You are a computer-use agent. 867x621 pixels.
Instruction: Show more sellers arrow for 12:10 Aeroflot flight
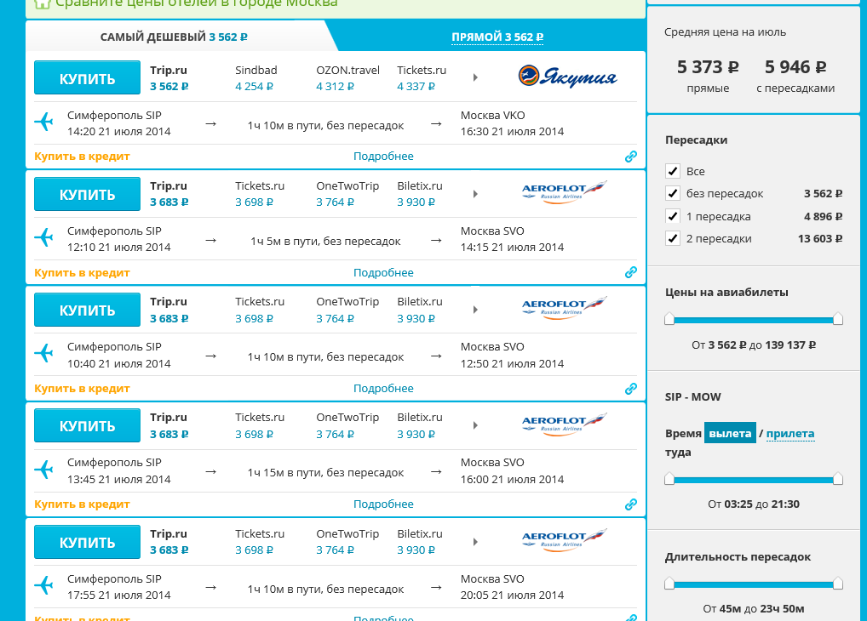point(475,194)
